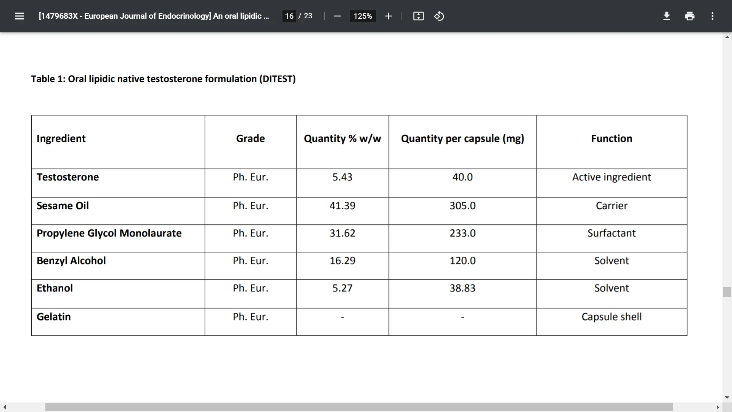
Task: Select 'Quantity per capsule (mg)' header
Action: pyautogui.click(x=462, y=138)
